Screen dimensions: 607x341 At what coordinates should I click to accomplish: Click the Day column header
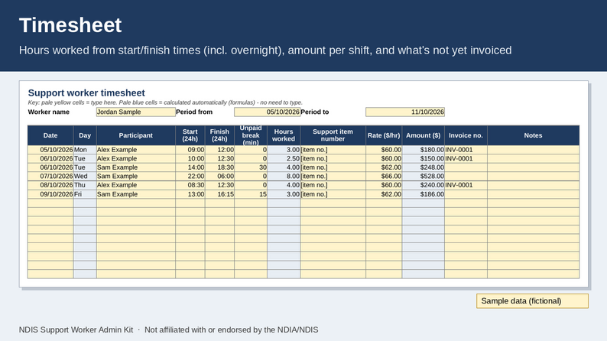click(x=85, y=135)
